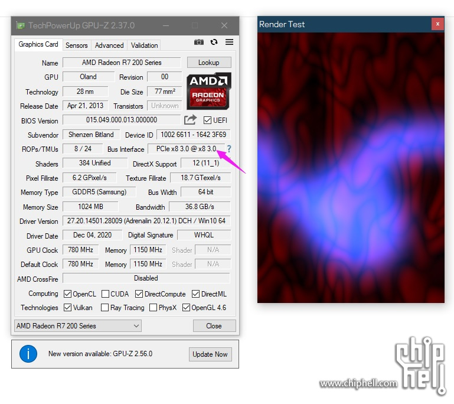This screenshot has height=404, width=454.
Task: Click the GPU-Z 2.37.0 title bar text
Action: point(81,25)
